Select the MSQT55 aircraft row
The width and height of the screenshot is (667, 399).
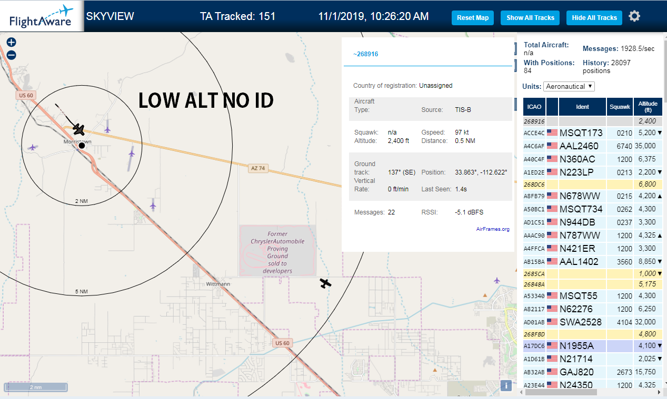coord(593,295)
